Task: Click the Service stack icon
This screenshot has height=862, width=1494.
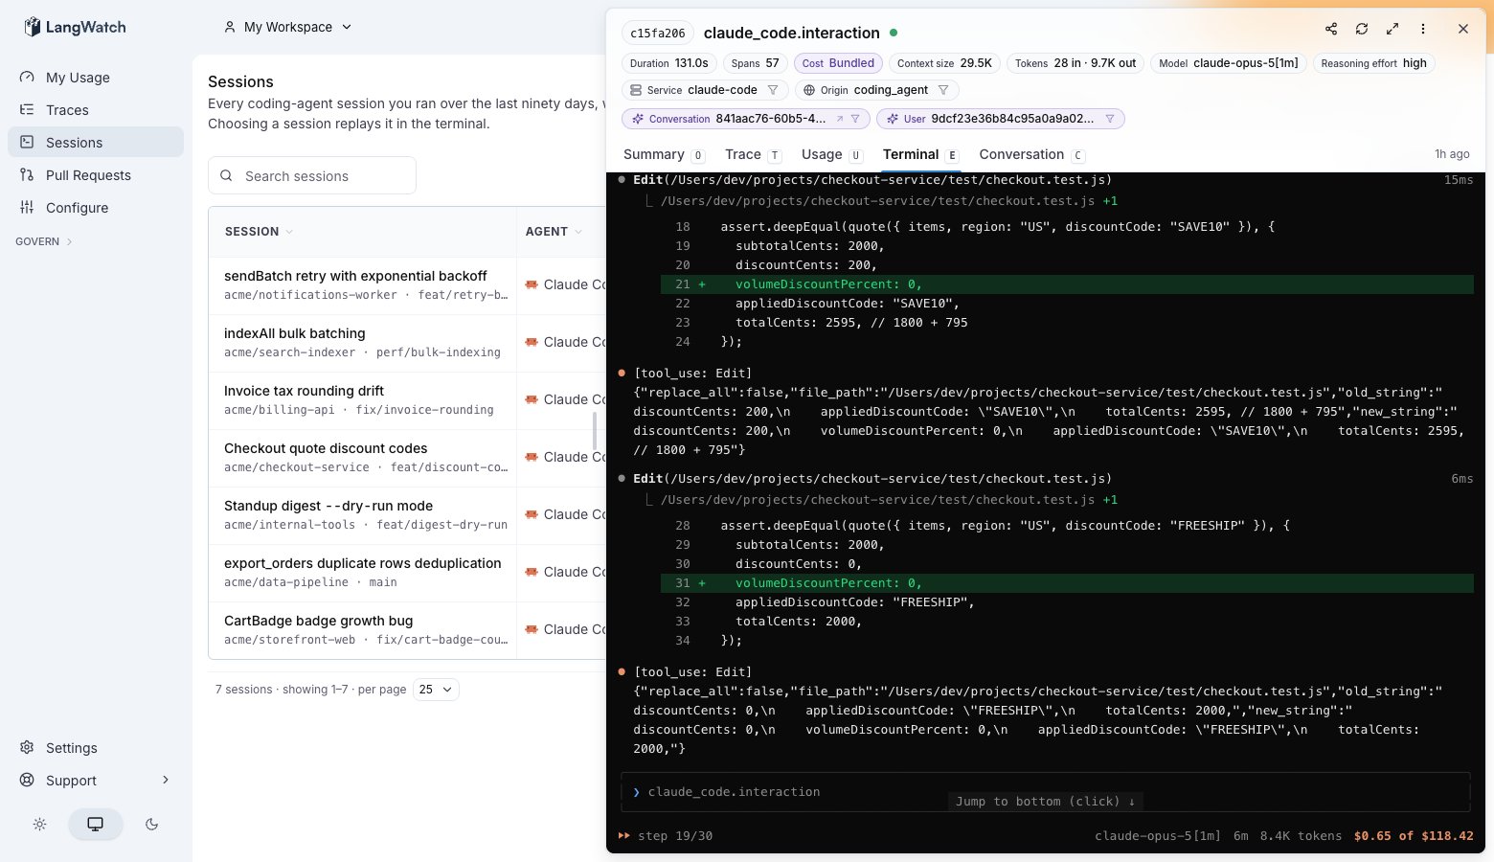Action: [634, 90]
